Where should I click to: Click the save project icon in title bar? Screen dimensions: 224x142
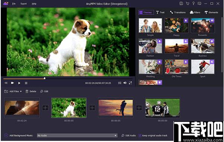click(181, 4)
